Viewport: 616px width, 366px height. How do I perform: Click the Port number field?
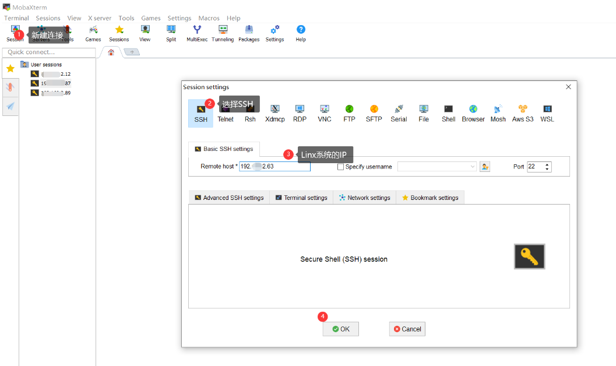pos(535,167)
